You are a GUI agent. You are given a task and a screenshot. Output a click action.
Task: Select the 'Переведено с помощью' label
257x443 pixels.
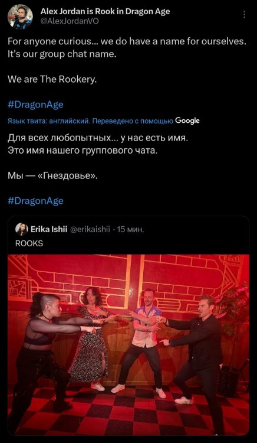[x=133, y=121]
